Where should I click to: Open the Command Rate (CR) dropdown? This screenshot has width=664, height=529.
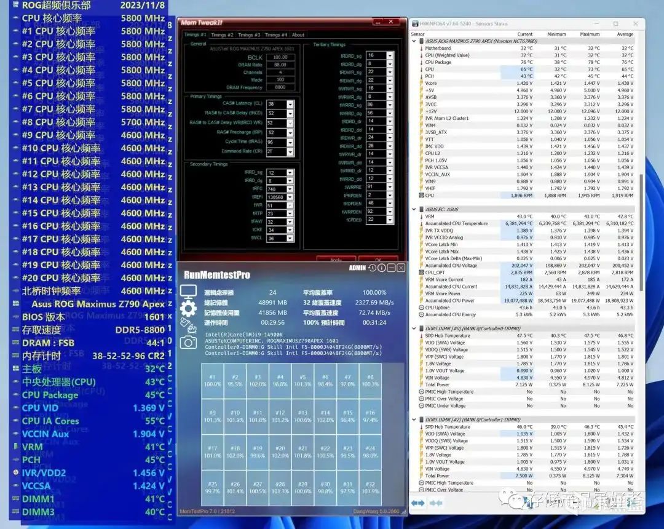(290, 152)
